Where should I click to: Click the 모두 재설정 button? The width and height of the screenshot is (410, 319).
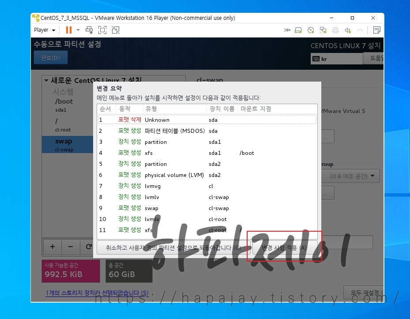(364, 293)
